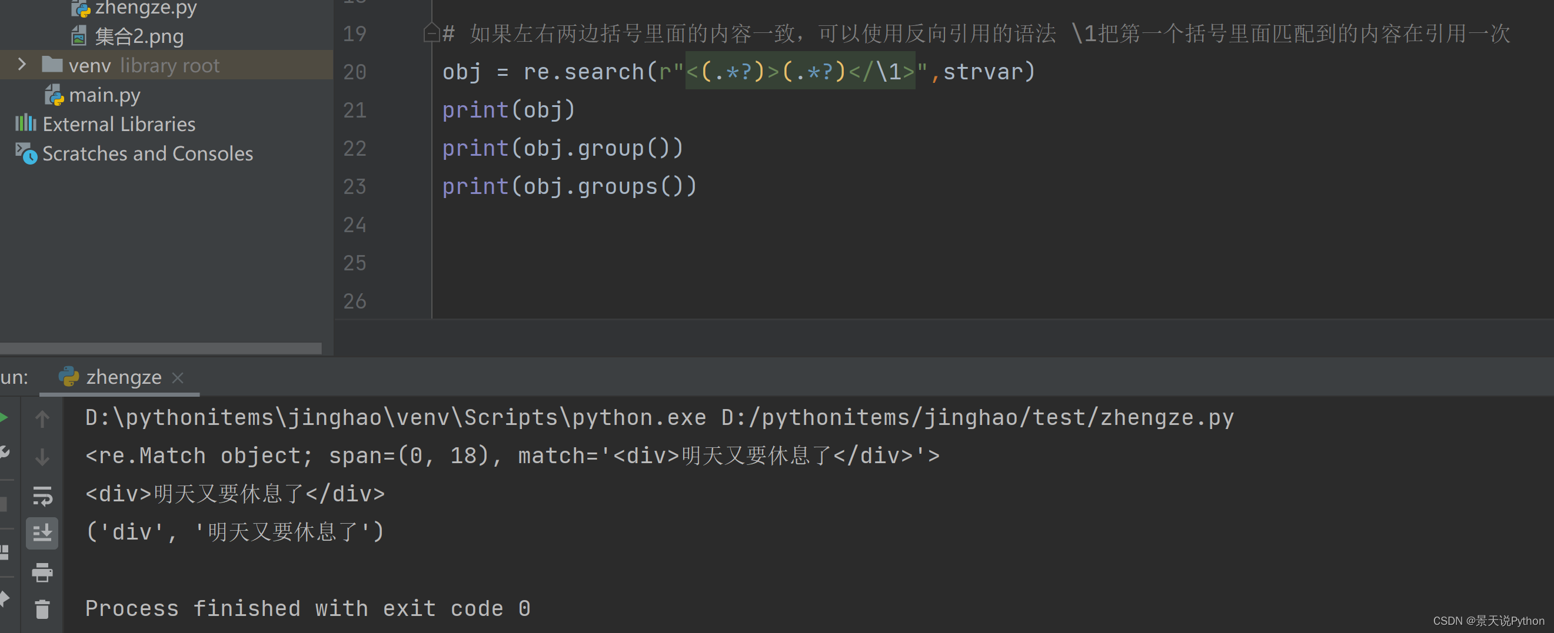1554x633 pixels.
Task: Click the main.py Python file icon
Action: pyautogui.click(x=54, y=95)
